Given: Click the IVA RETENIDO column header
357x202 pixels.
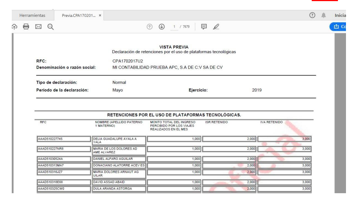Looking at the screenshot, I should click(x=271, y=122).
